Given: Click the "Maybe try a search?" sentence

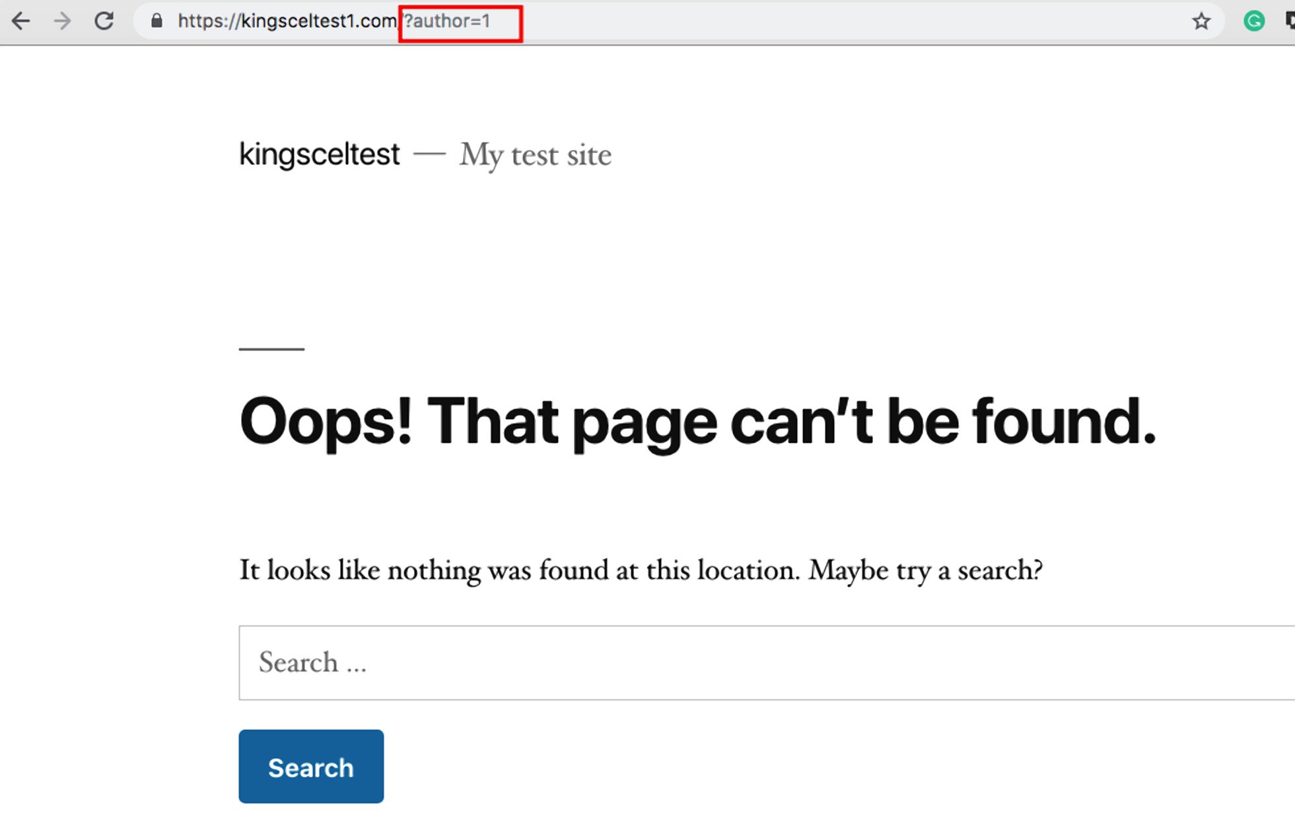Looking at the screenshot, I should [x=925, y=570].
